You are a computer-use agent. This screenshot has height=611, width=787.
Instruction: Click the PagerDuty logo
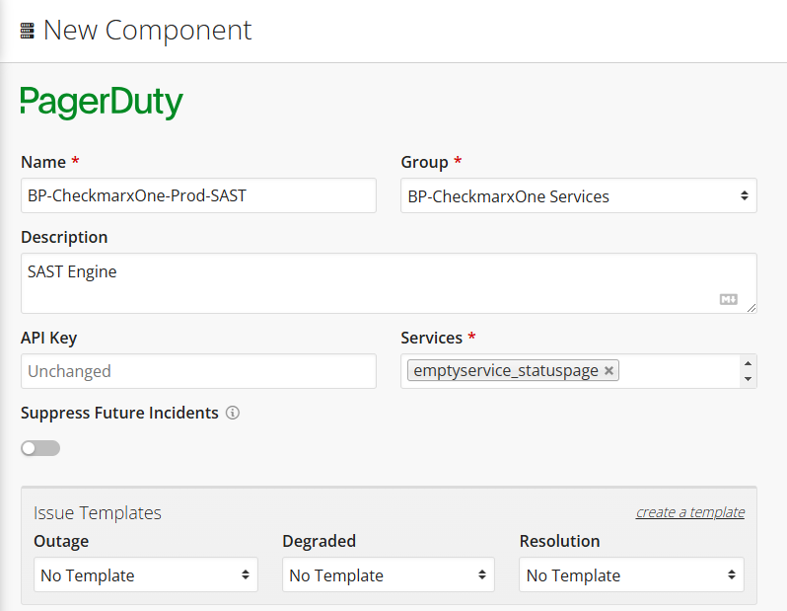tap(102, 103)
